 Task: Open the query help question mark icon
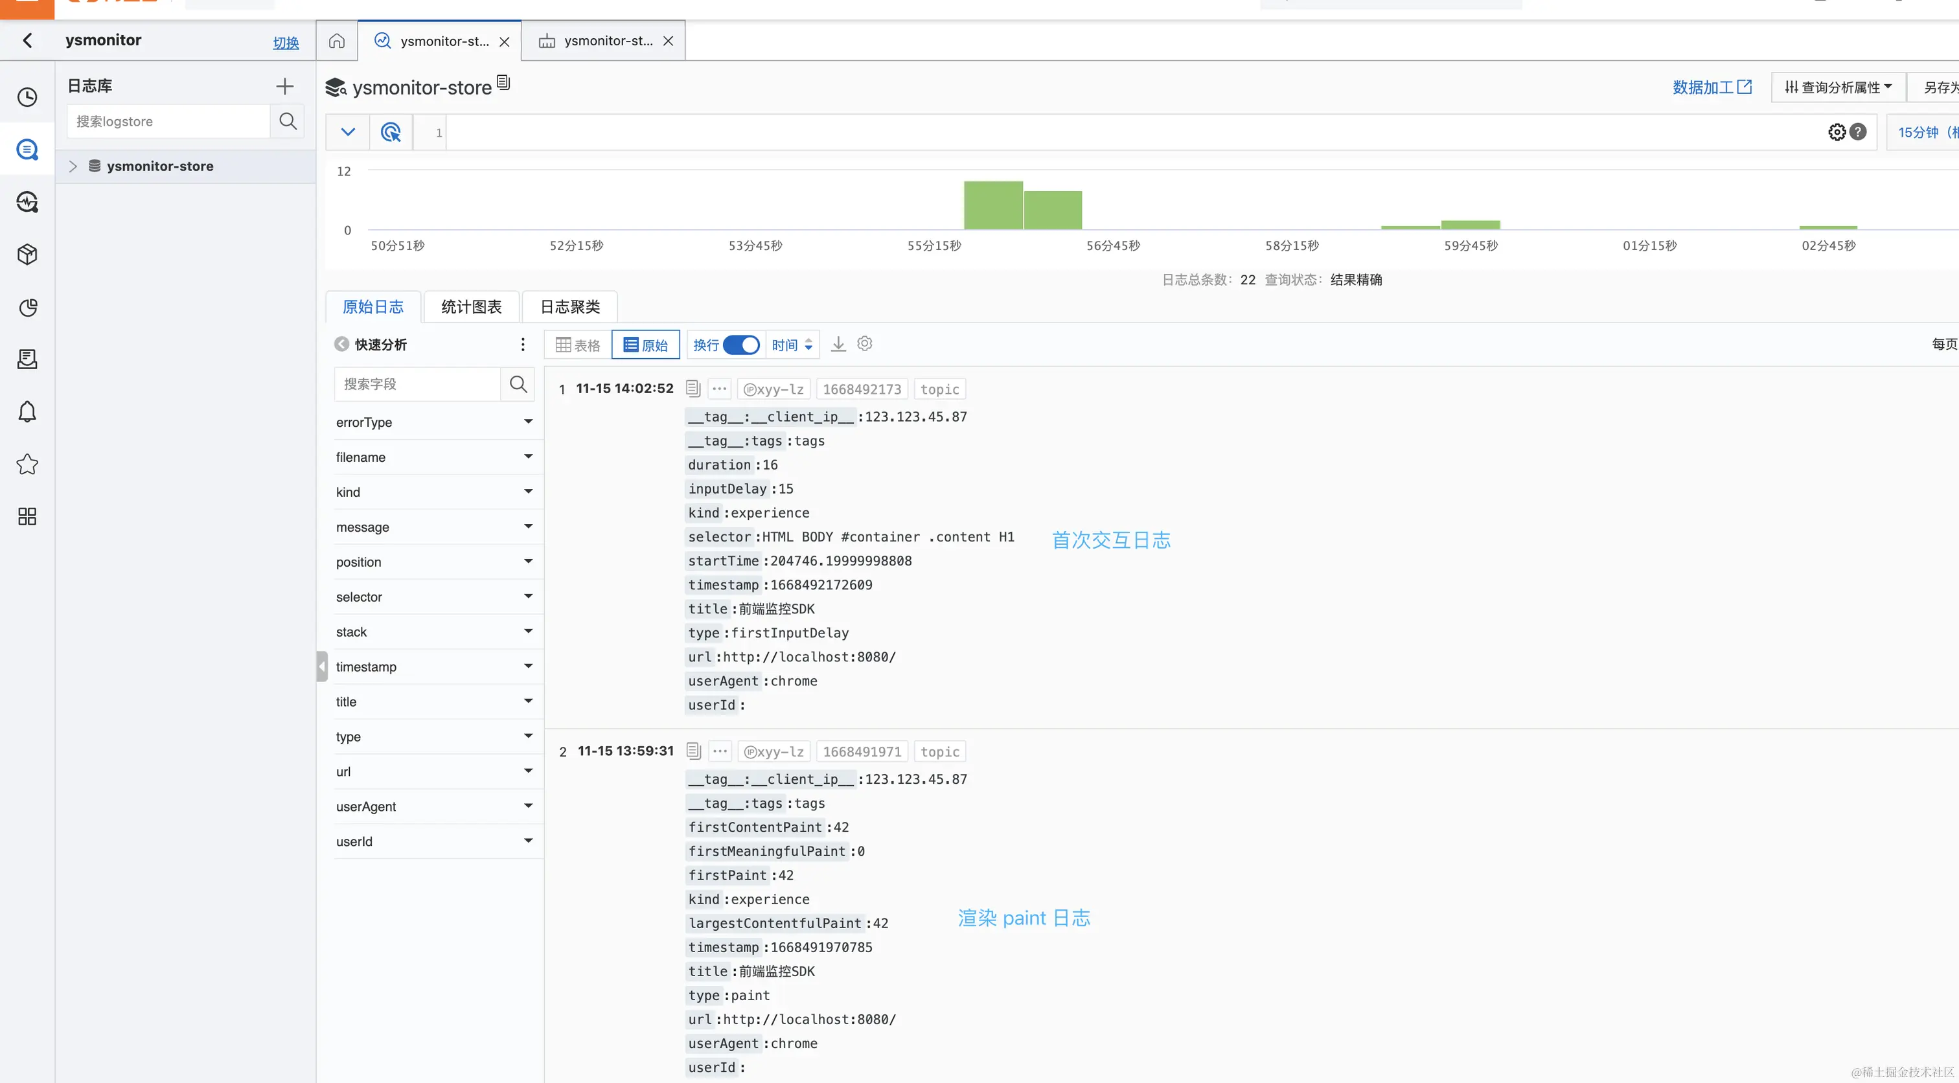pyautogui.click(x=1858, y=131)
